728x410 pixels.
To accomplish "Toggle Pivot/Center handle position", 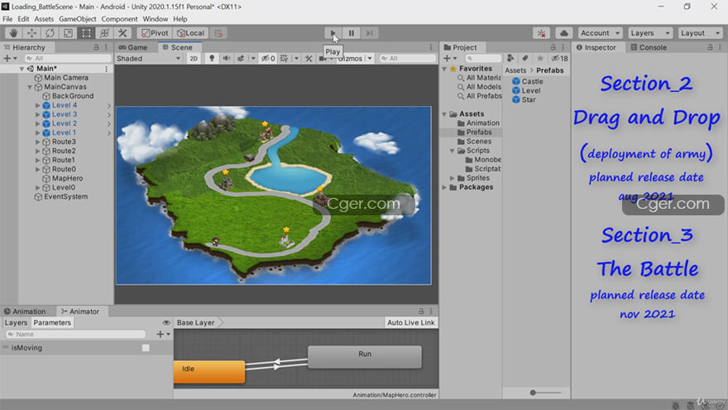I will click(155, 33).
